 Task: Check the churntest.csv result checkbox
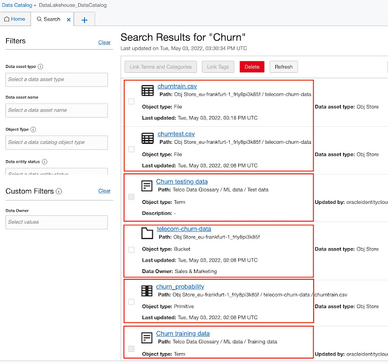tap(132, 149)
